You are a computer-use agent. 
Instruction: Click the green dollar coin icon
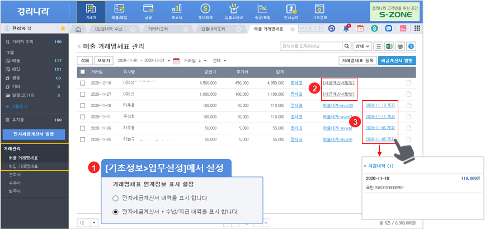click(375, 29)
